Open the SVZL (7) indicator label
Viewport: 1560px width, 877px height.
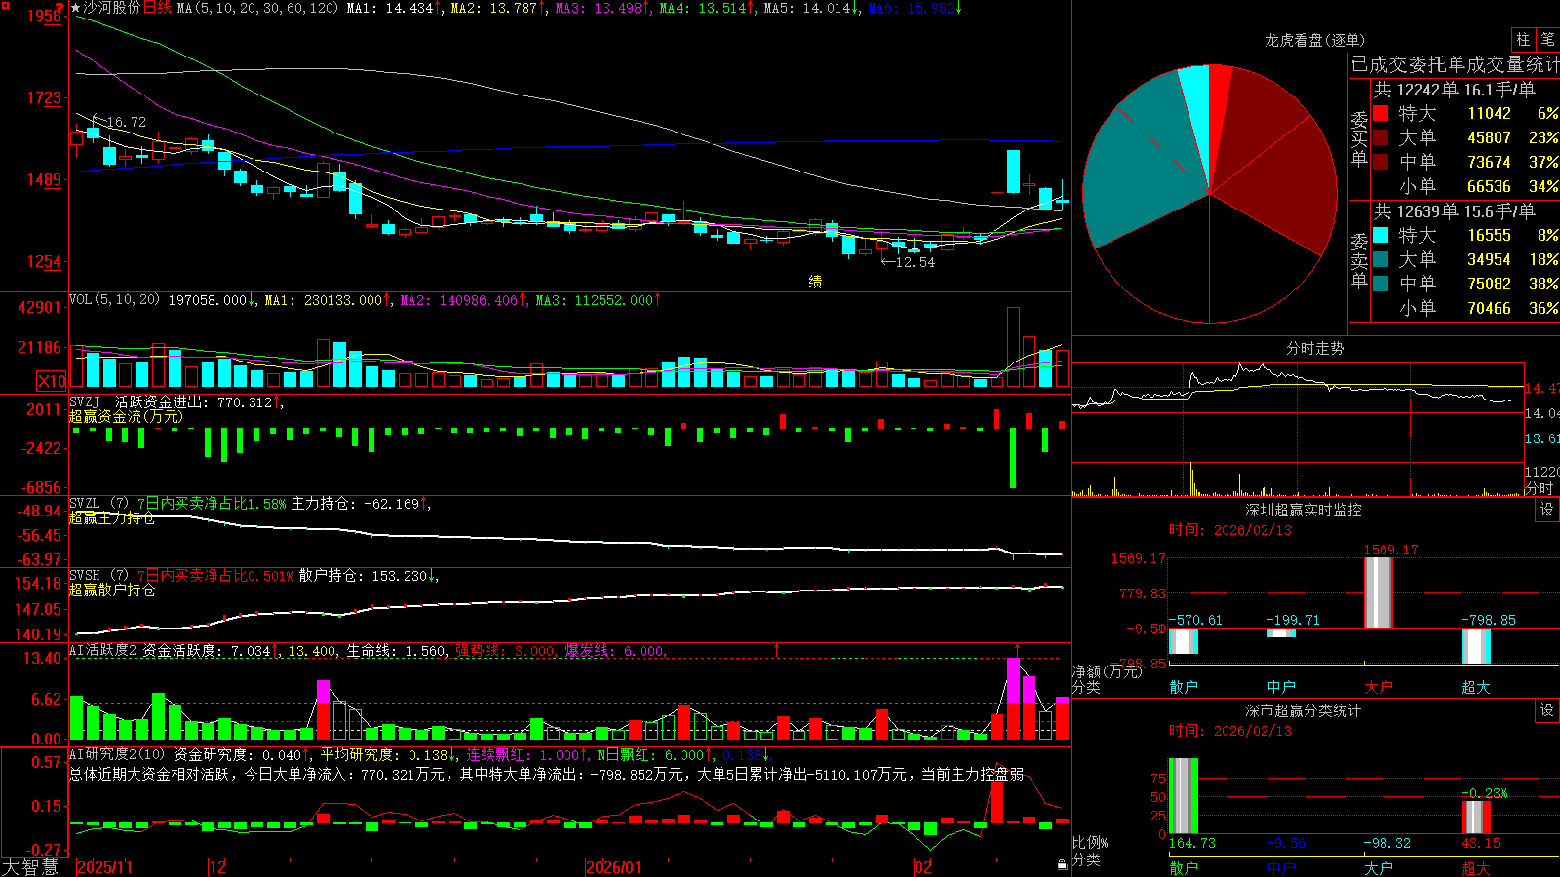98,504
